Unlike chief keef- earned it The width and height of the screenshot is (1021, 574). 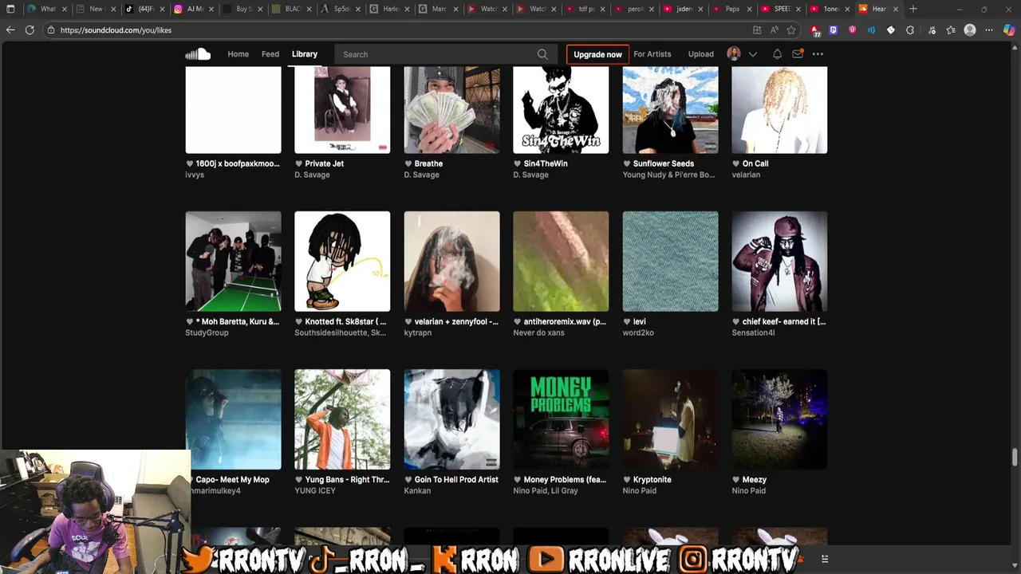(x=736, y=321)
